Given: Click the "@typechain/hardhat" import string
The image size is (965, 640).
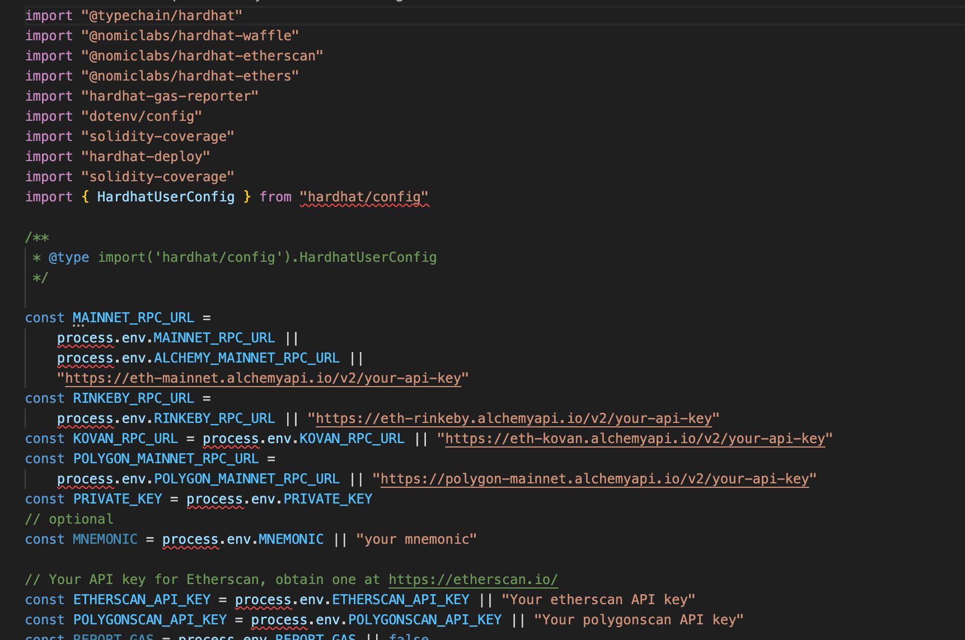Looking at the screenshot, I should click(162, 16).
